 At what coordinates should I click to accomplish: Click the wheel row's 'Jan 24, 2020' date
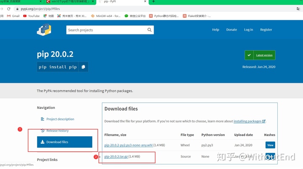(243, 145)
